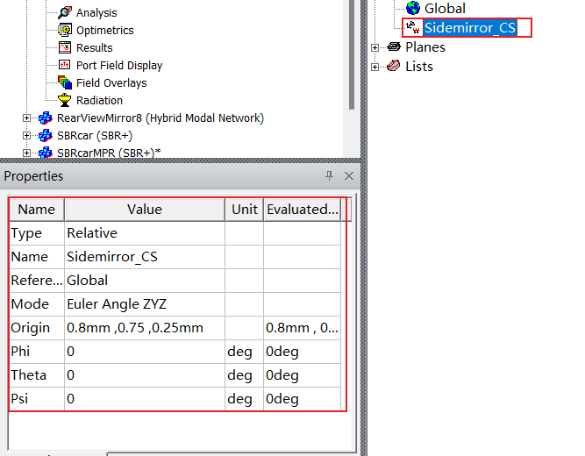Viewport: 585px width, 456px height.
Task: Select Optimetrics in project tree
Action: 105,30
